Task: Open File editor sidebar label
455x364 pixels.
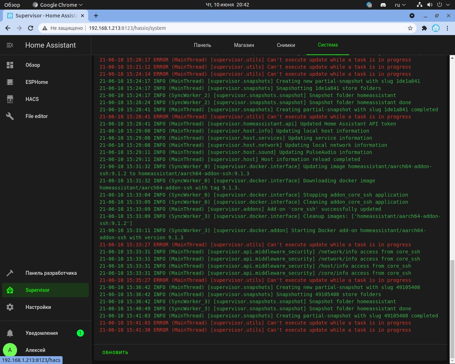Action: point(37,116)
